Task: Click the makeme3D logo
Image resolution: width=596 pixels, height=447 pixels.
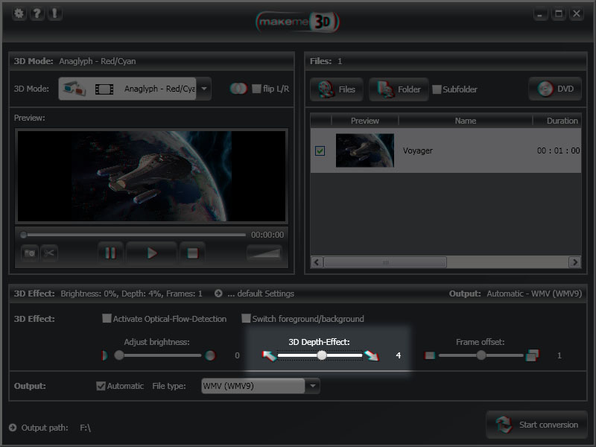Action: [297, 22]
